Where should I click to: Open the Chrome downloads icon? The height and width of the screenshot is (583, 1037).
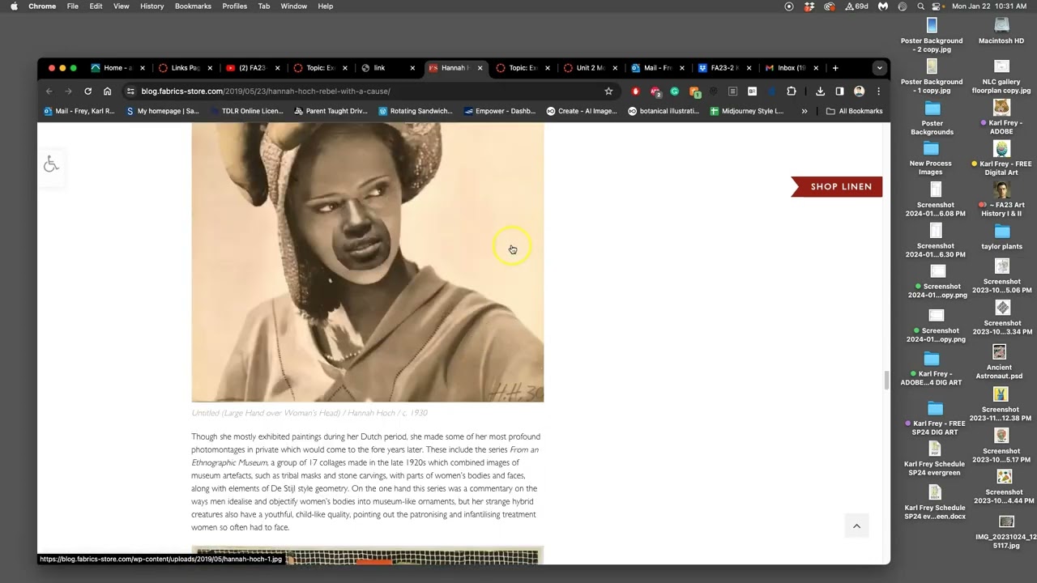click(820, 91)
